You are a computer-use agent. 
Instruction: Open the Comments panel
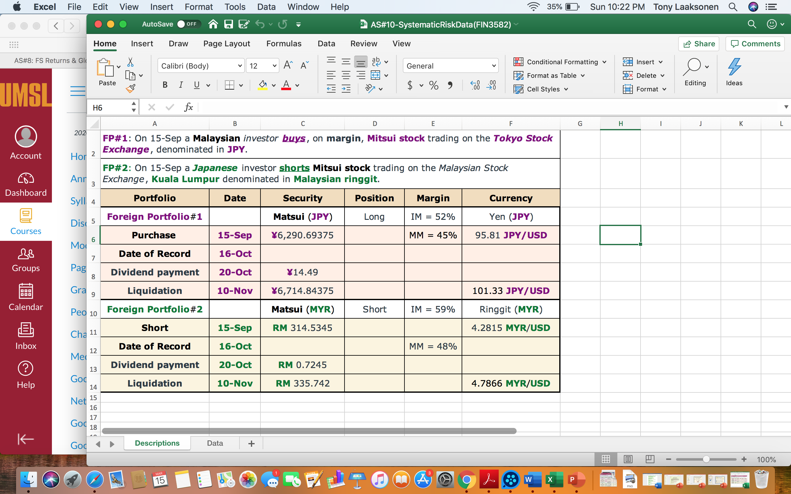coord(755,44)
